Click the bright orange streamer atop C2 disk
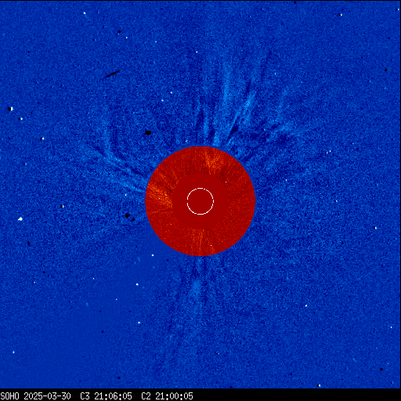 point(212,160)
